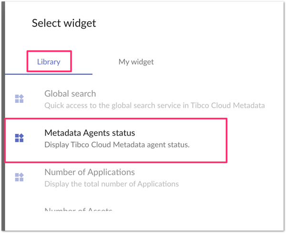Open the My widget tab
Image resolution: width=286 pixels, height=233 pixels.
click(x=136, y=62)
